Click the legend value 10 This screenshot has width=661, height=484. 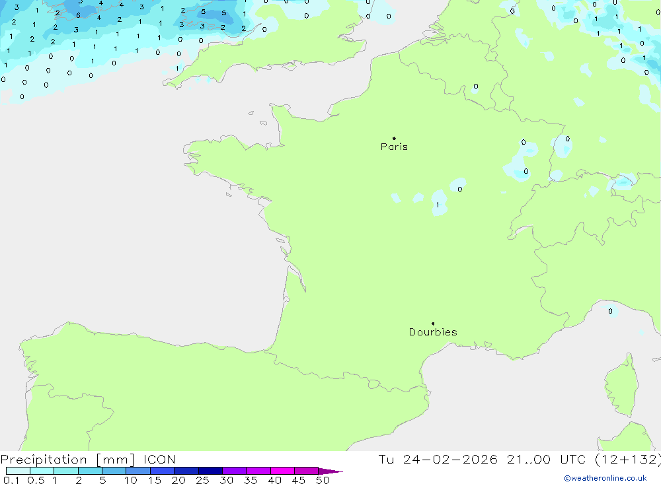tap(131, 480)
